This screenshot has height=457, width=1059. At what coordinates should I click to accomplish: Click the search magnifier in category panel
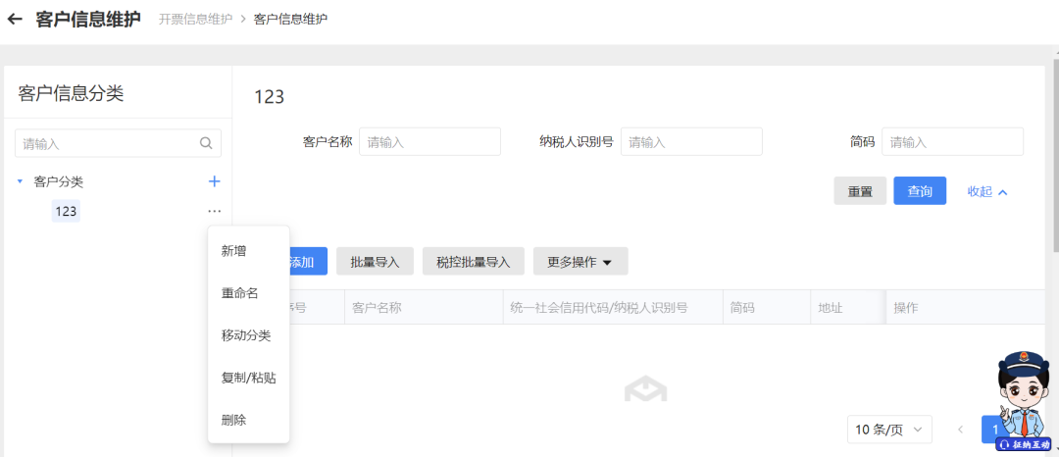tap(206, 143)
